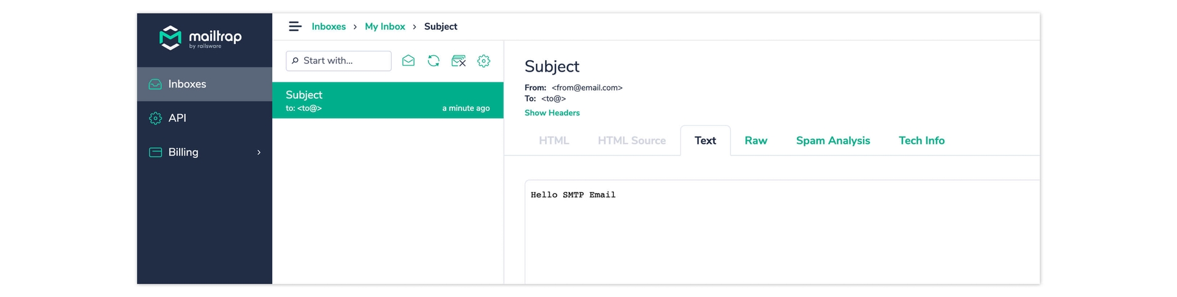This screenshot has height=297, width=1177.
Task: Select the Text tab
Action: [705, 141]
